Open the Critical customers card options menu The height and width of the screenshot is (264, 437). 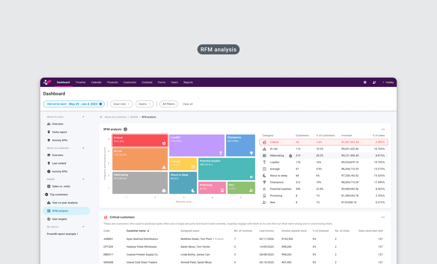pyautogui.click(x=383, y=217)
